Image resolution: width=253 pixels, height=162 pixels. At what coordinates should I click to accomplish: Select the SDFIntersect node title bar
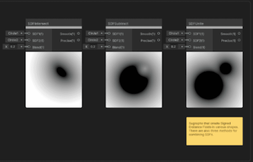53,24
